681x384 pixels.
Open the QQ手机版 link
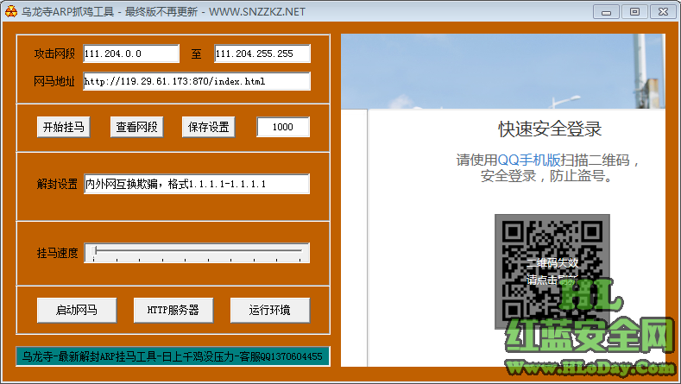coord(528,160)
